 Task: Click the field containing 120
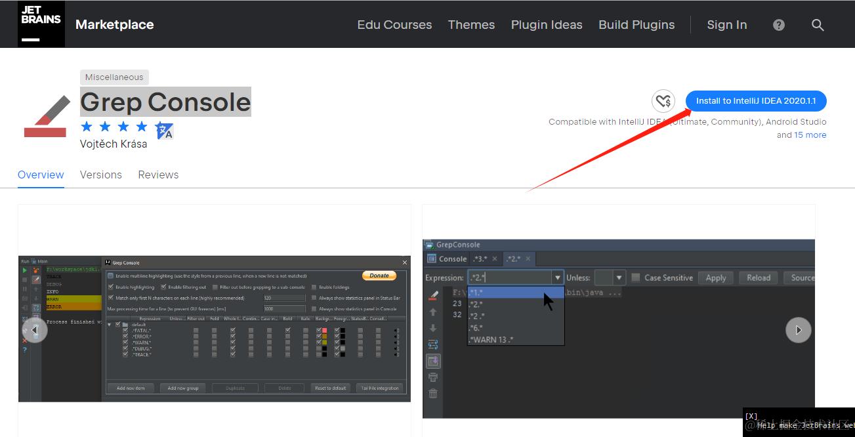(284, 298)
